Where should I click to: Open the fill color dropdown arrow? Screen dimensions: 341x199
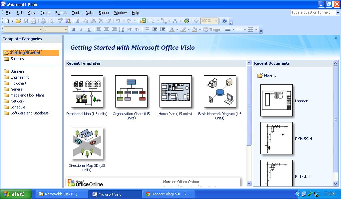[x=199, y=30]
